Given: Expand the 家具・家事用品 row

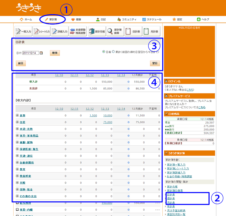Looking at the screenshot, I should 17,136.
